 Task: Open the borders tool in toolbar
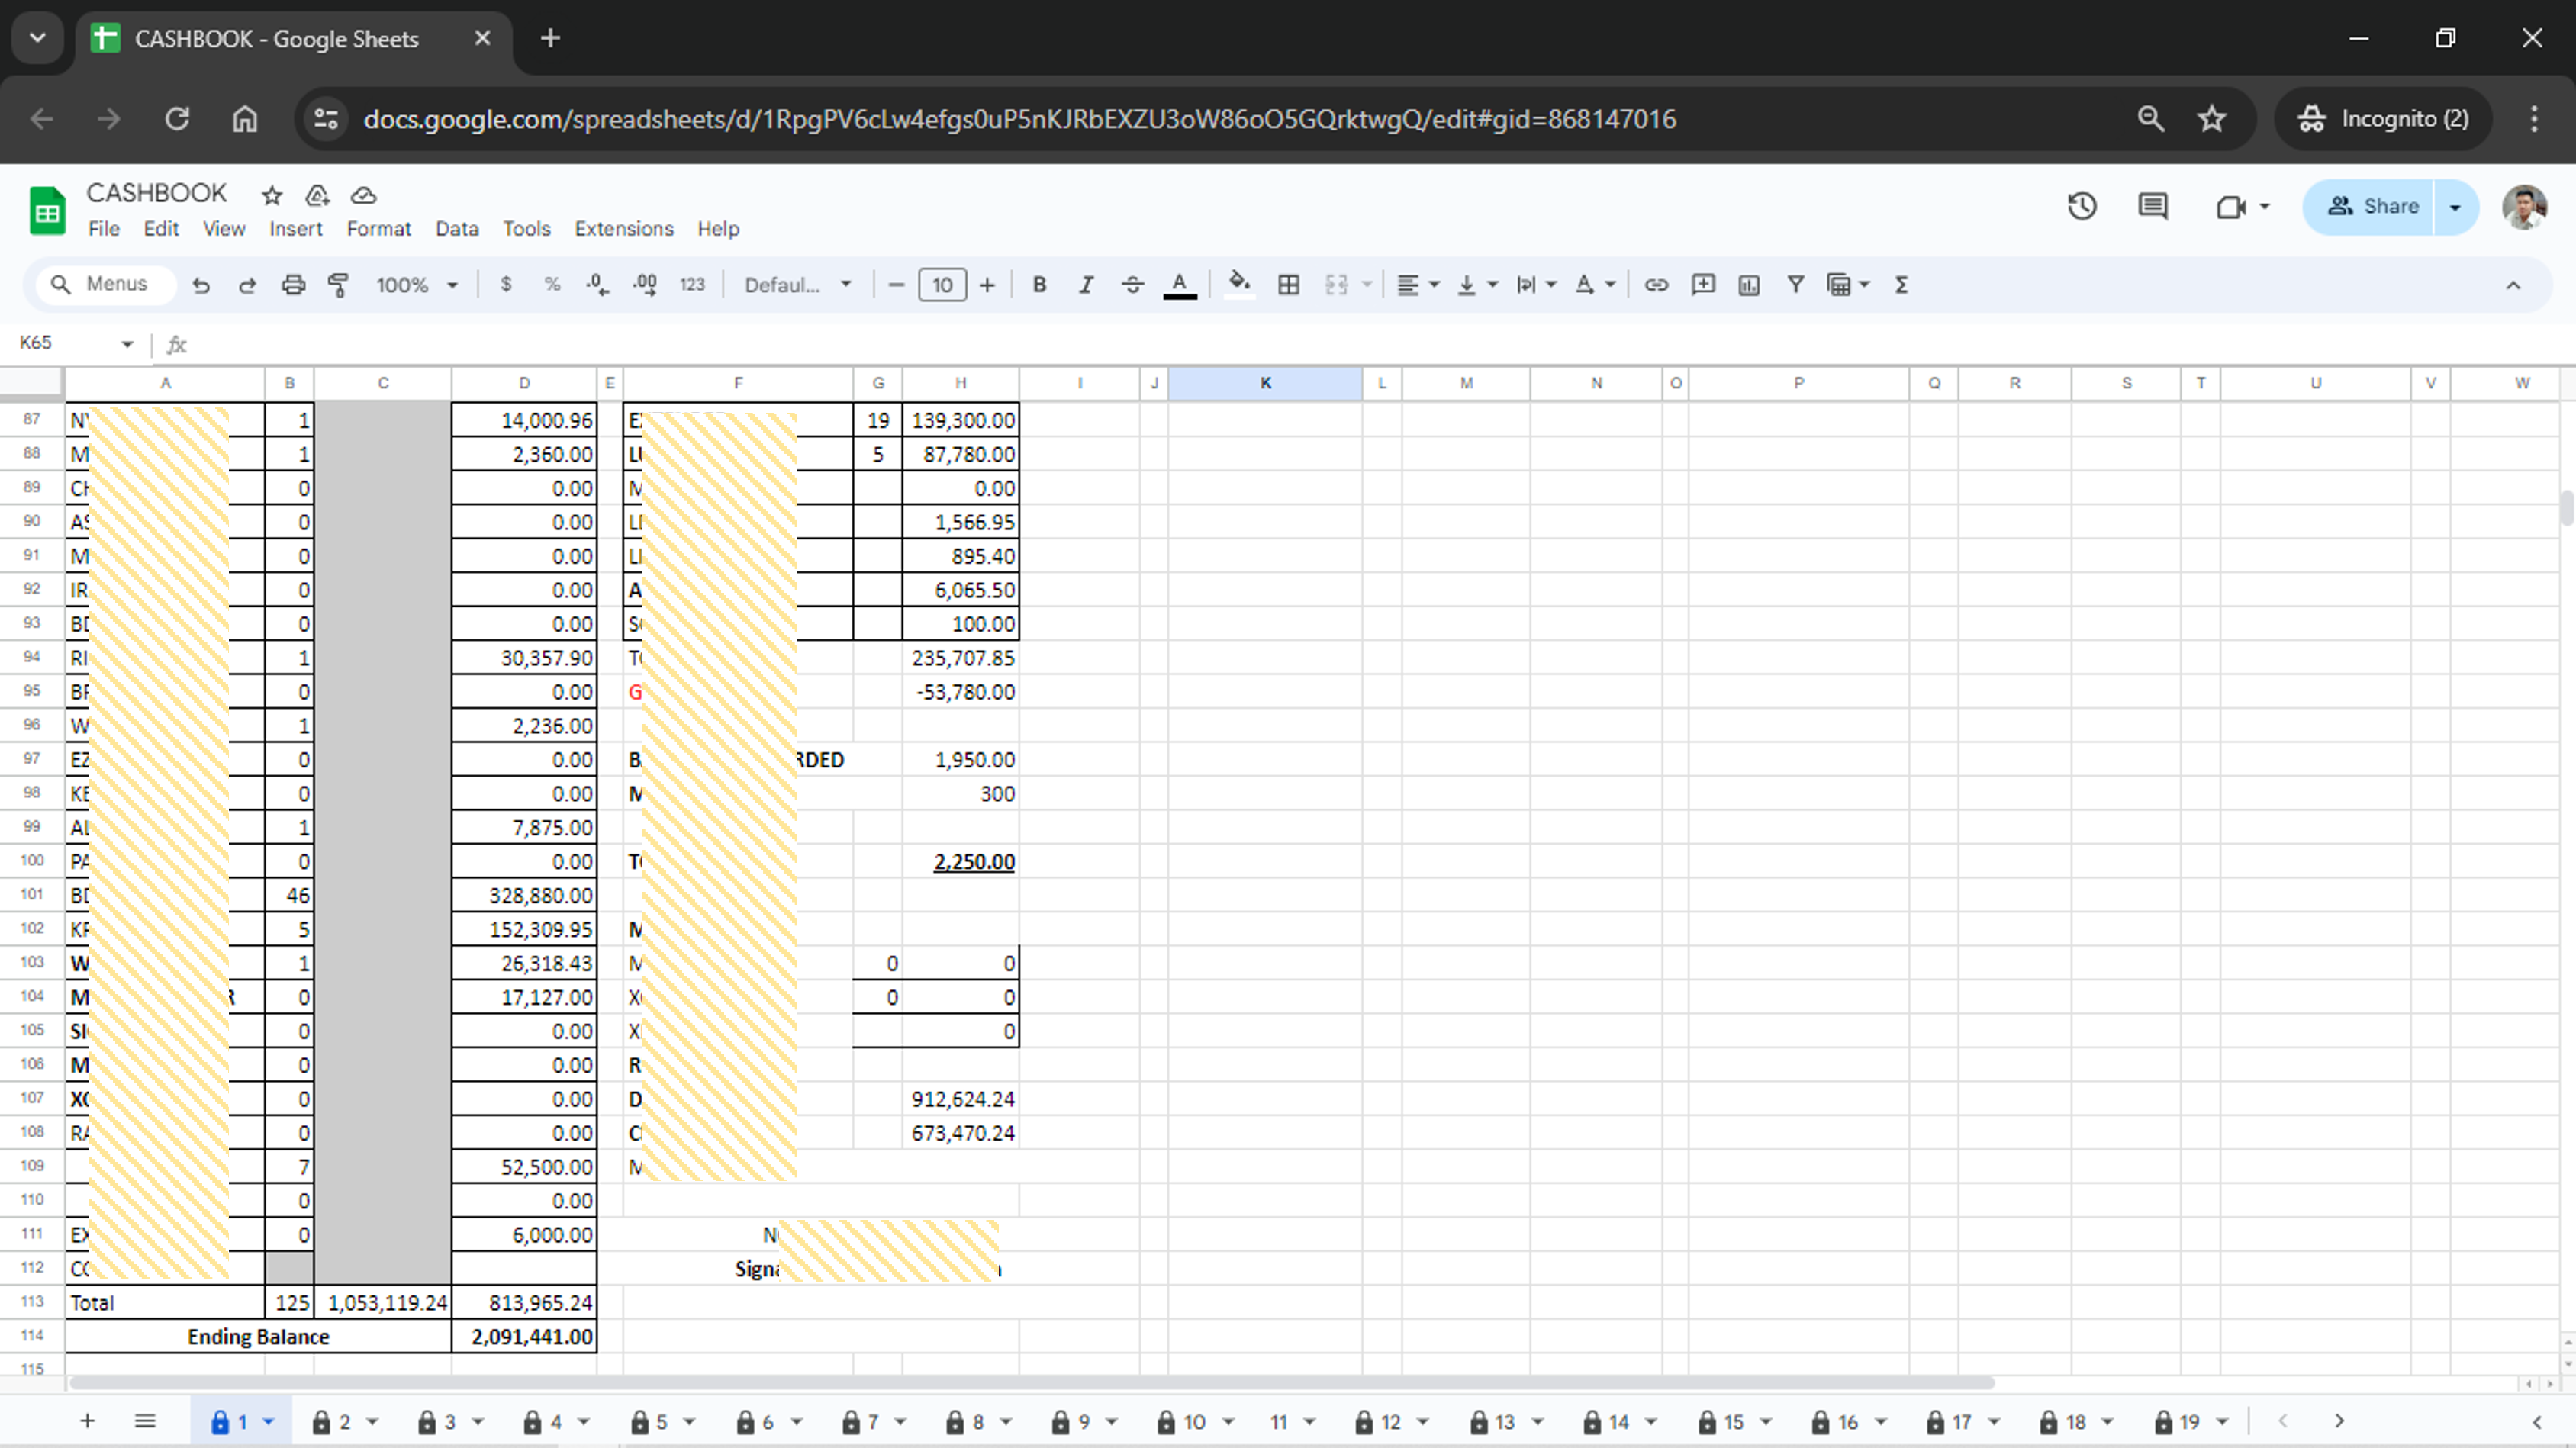(1288, 285)
